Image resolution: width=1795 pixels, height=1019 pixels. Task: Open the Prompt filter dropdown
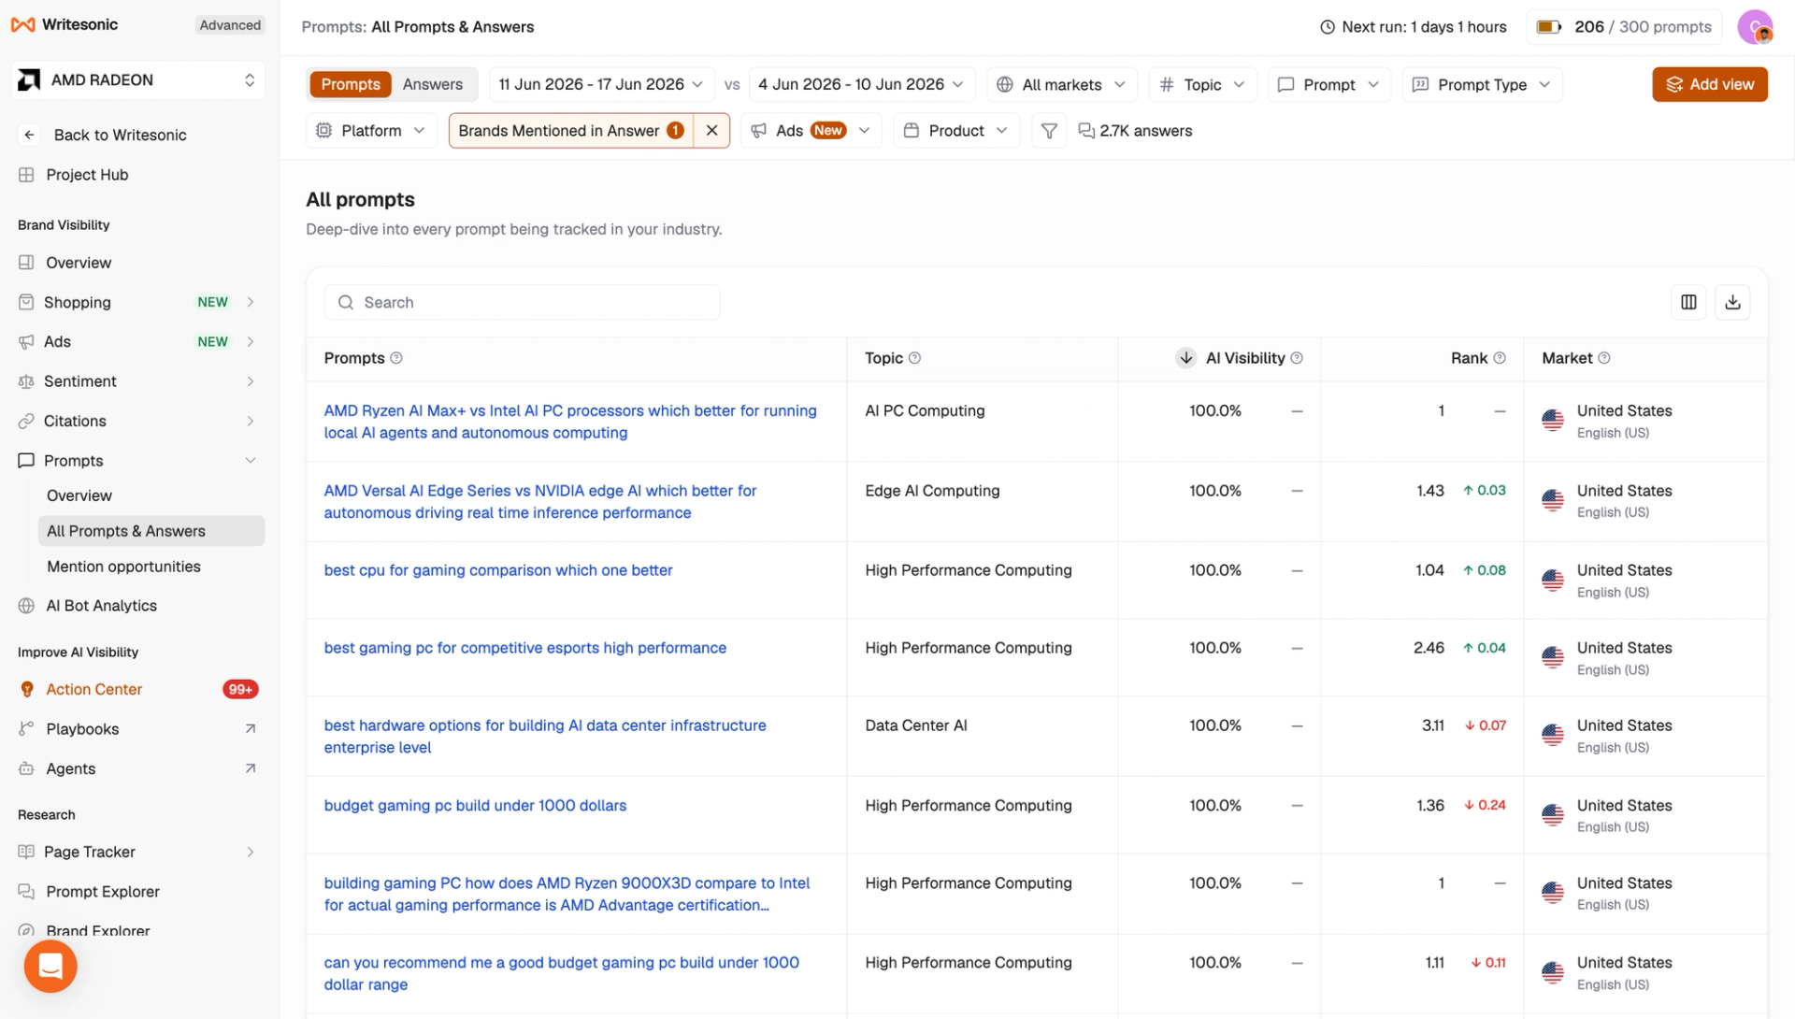(x=1328, y=84)
